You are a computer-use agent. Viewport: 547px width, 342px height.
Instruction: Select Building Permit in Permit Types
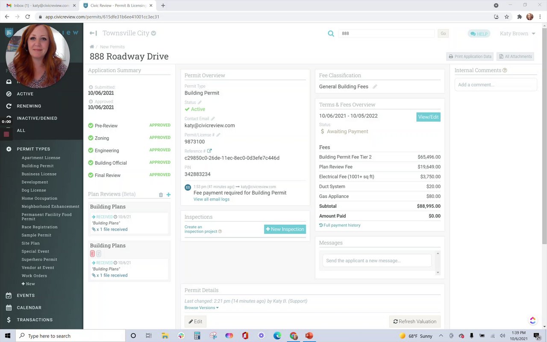click(x=38, y=166)
